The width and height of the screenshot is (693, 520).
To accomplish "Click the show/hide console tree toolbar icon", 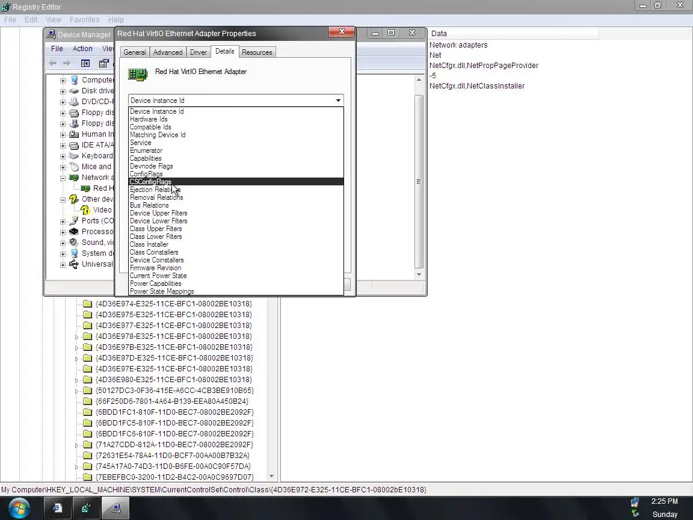I will [x=85, y=63].
